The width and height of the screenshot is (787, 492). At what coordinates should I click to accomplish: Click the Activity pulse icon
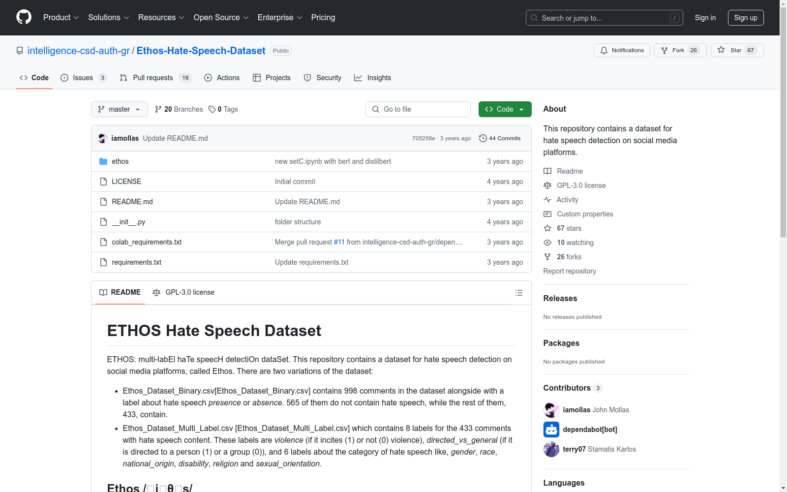pos(547,200)
